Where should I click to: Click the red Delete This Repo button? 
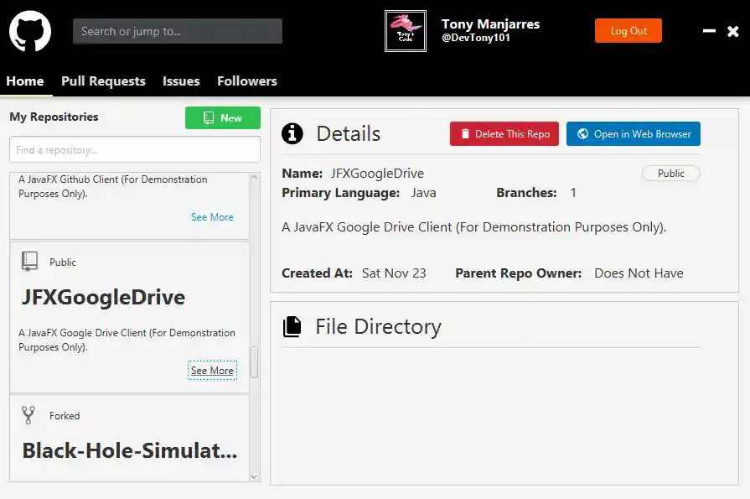(504, 134)
